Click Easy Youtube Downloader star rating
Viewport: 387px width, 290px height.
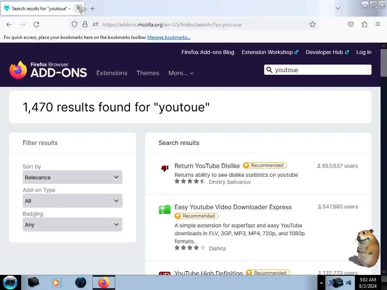pyautogui.click(x=190, y=248)
